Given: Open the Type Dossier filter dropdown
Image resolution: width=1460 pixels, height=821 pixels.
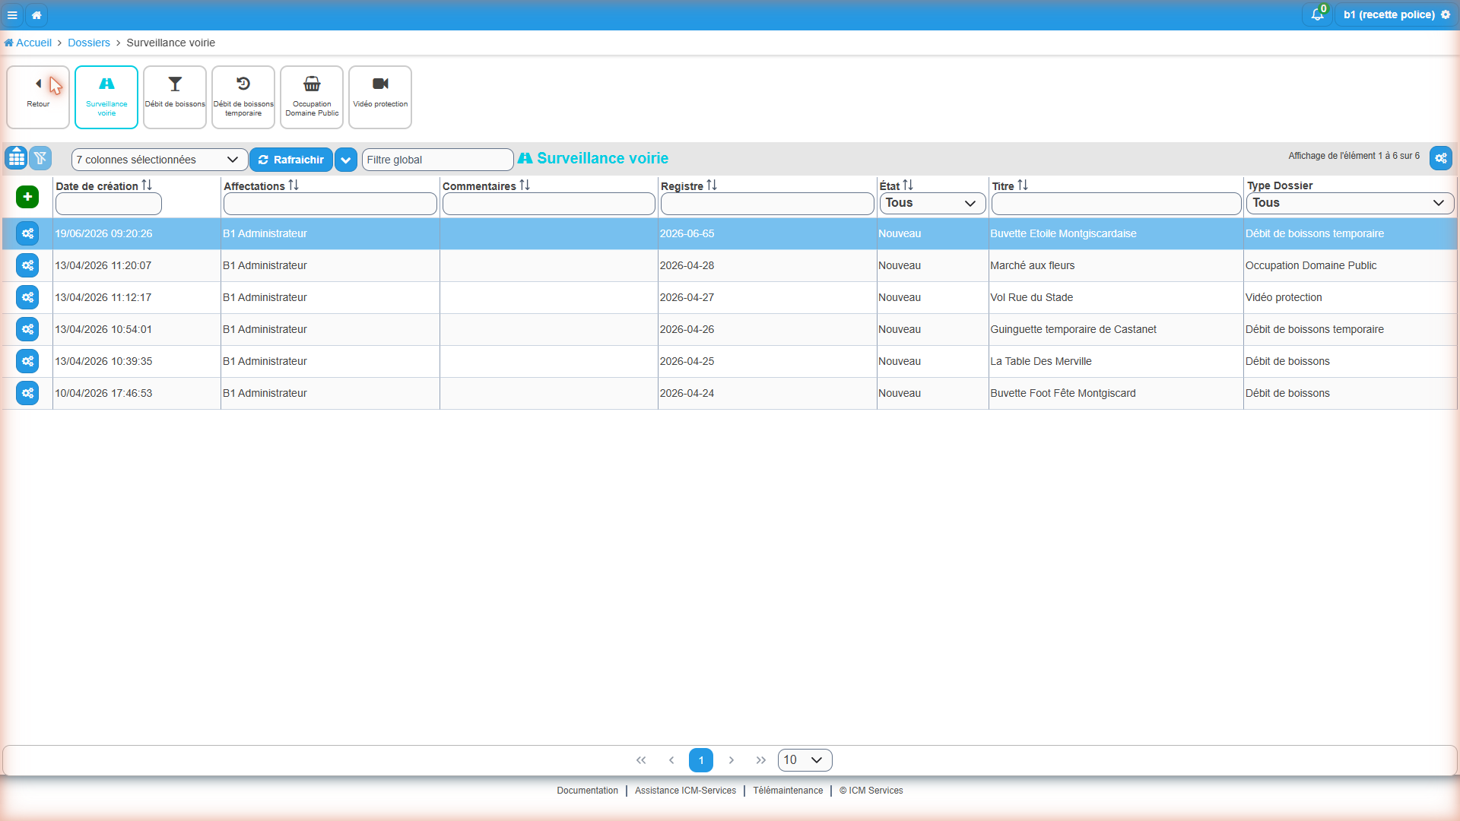Looking at the screenshot, I should click(x=1350, y=203).
